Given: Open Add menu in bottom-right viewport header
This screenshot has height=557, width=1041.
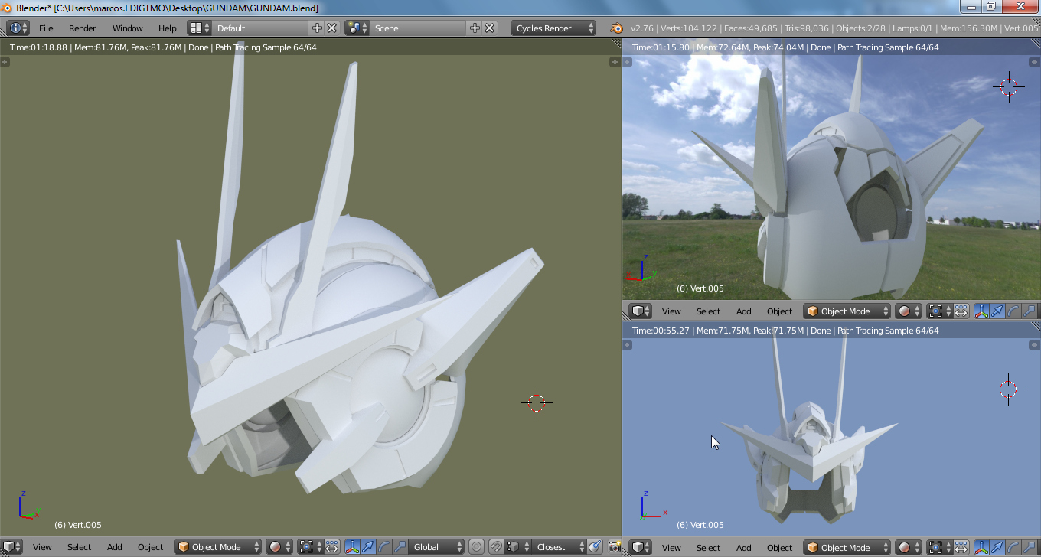Looking at the screenshot, I should click(x=743, y=548).
